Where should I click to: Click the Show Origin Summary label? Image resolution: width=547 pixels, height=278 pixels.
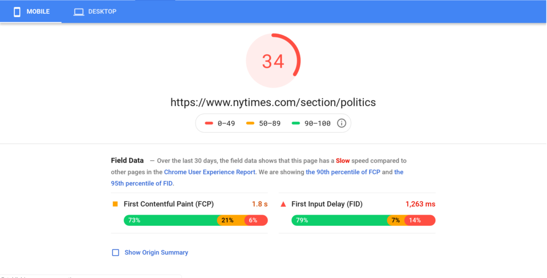click(x=156, y=252)
